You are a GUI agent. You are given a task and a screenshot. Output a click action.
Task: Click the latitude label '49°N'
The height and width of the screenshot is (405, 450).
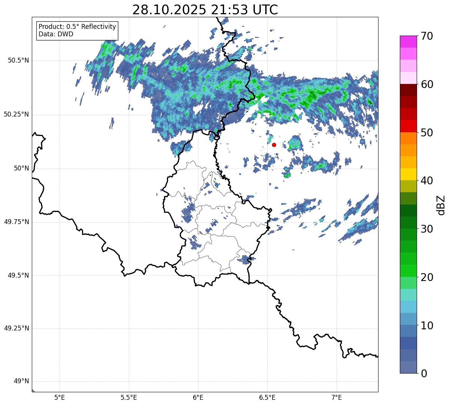coord(21,381)
